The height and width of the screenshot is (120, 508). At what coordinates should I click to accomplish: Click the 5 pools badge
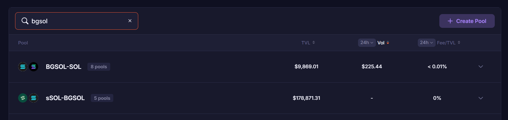[x=102, y=98]
